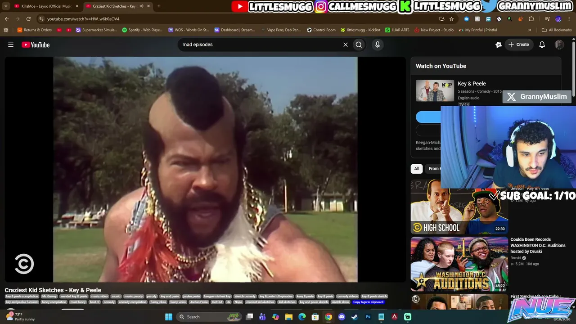Click the YouTube Create button

click(519, 45)
